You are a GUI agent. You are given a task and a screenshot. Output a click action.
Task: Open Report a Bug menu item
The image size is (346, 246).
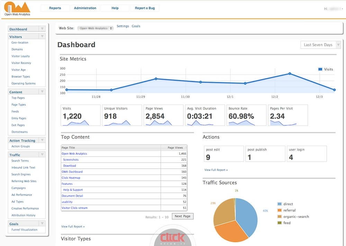coord(145,8)
